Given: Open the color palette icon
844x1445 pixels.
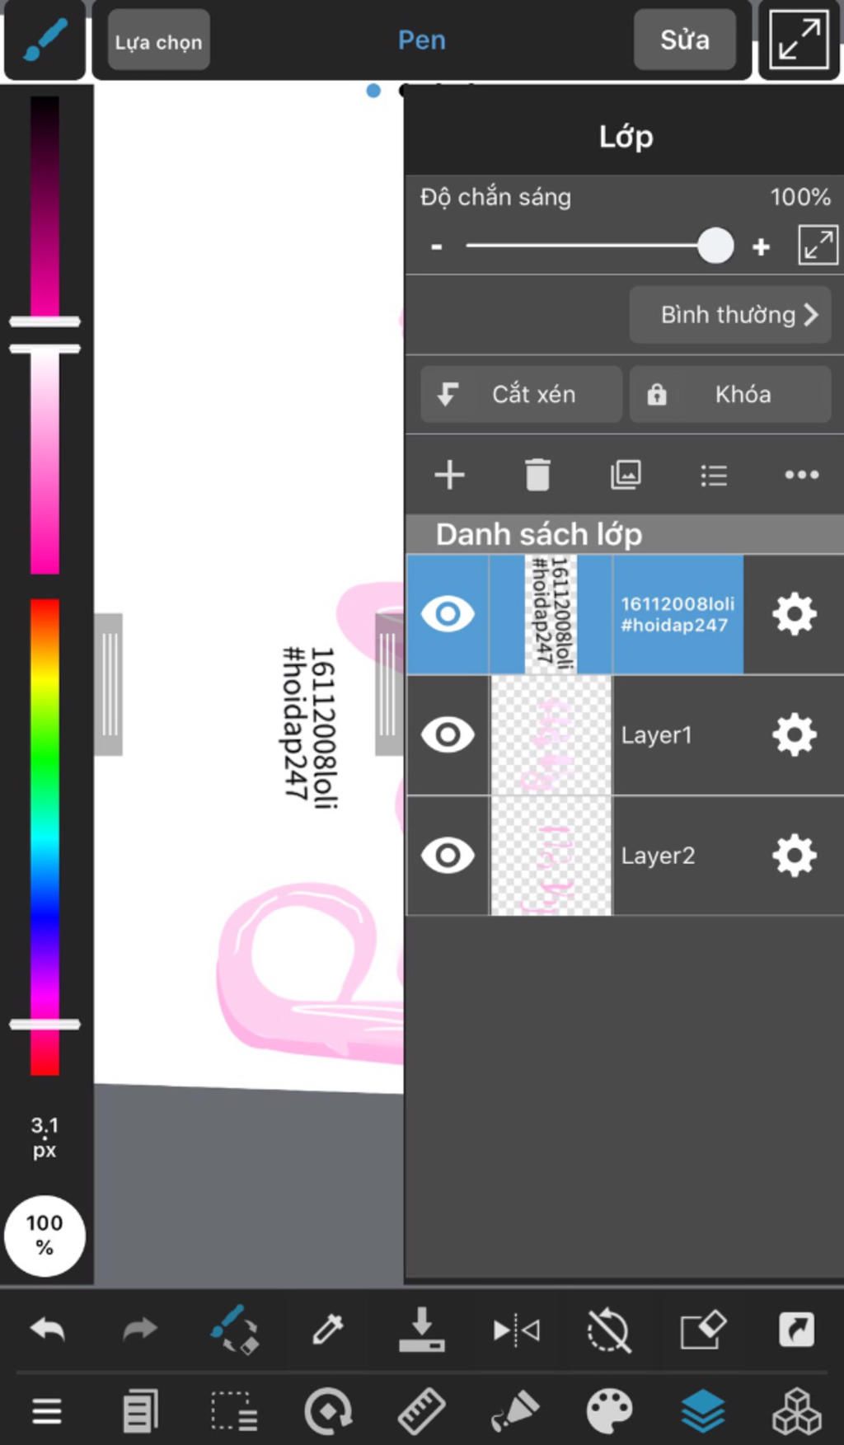Looking at the screenshot, I should click(x=609, y=1411).
